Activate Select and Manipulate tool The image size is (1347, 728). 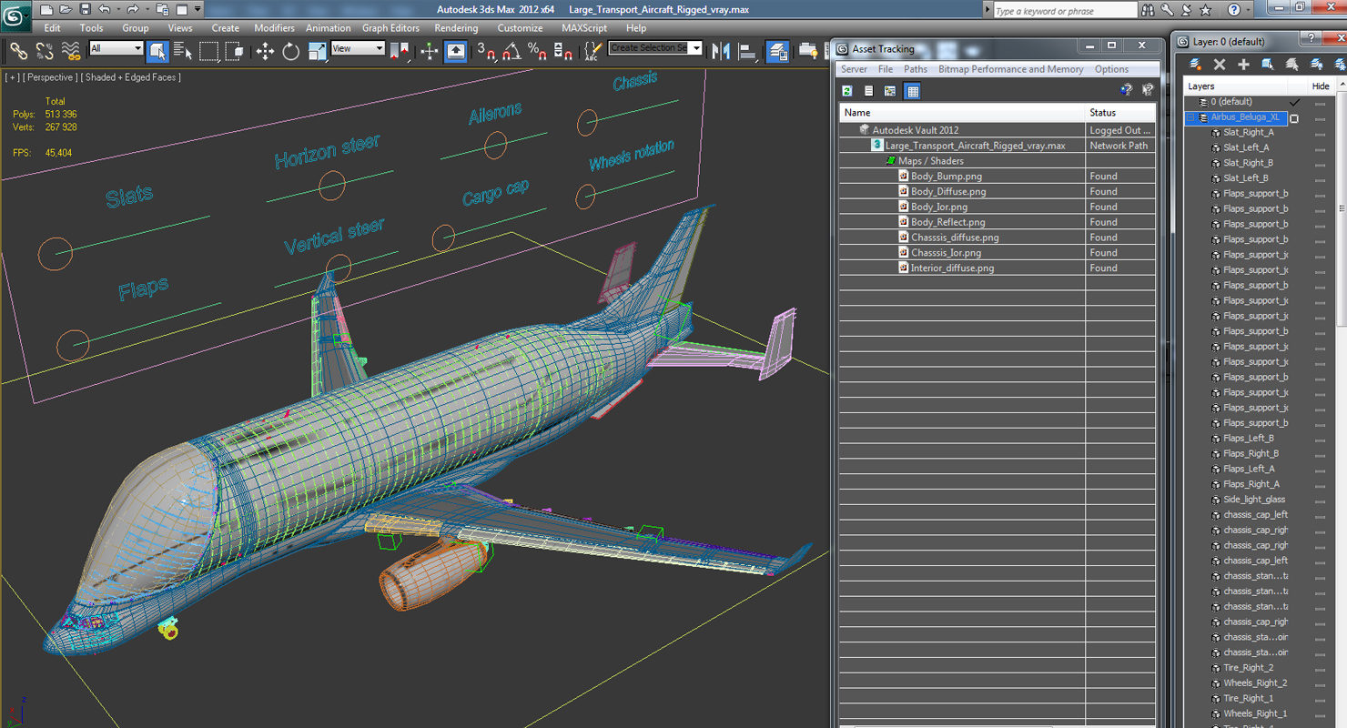[430, 51]
